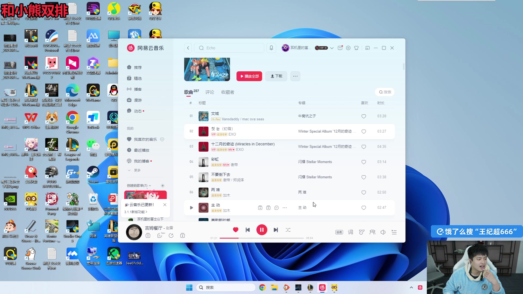Switch to mini player mode icon

[x=367, y=48]
